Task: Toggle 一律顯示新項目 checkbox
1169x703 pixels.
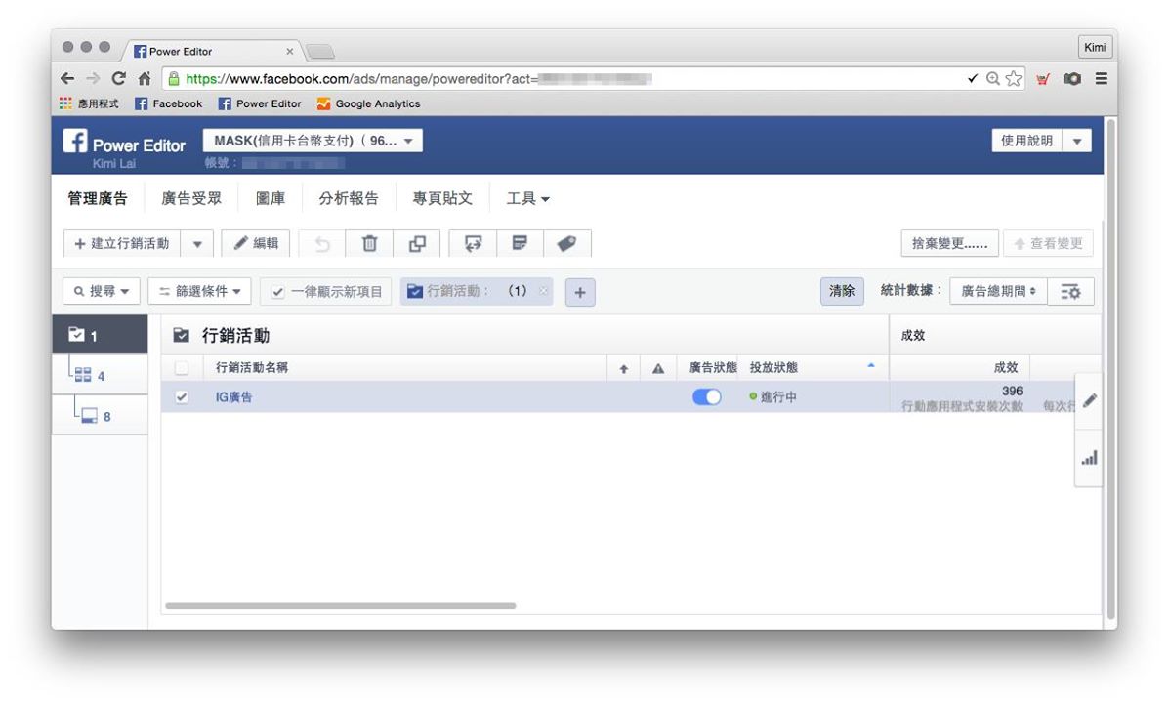Action: click(278, 292)
